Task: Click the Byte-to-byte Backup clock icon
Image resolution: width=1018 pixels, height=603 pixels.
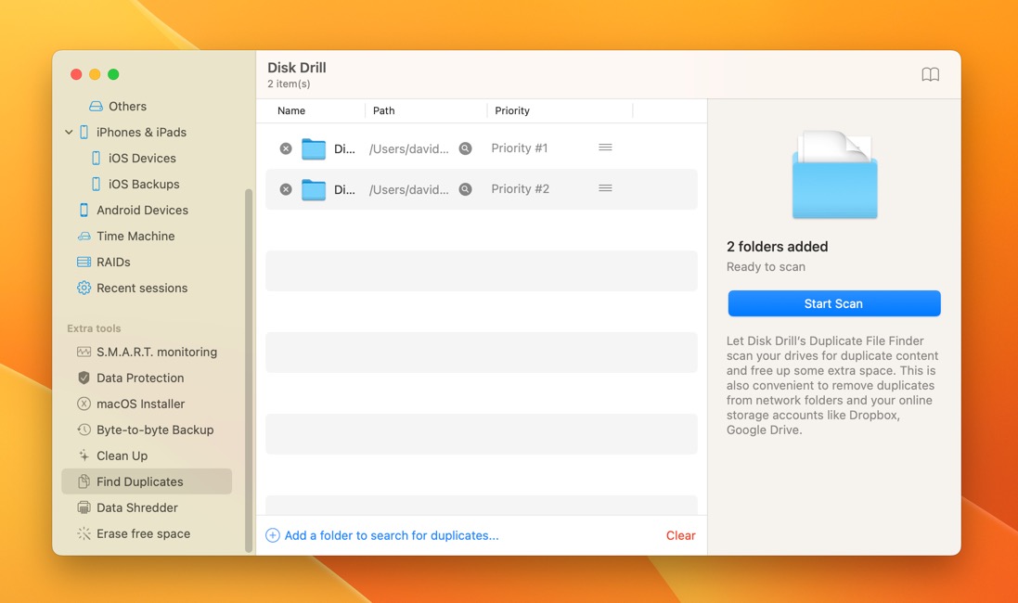Action: click(x=84, y=430)
